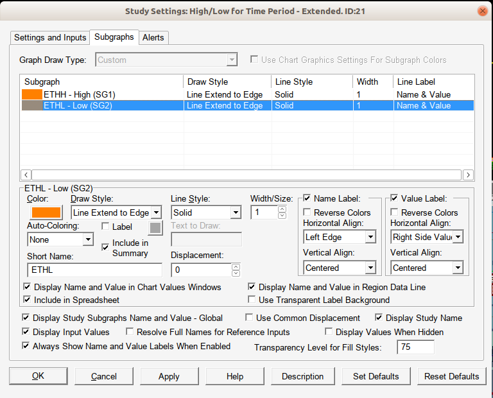Click the Reset Defaults button
493x398 pixels.
click(x=451, y=376)
